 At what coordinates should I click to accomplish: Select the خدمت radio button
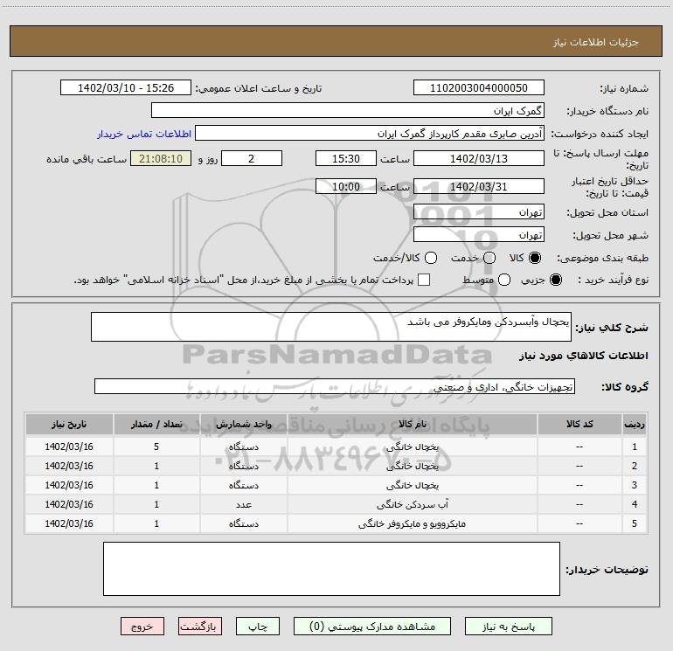coord(489,258)
